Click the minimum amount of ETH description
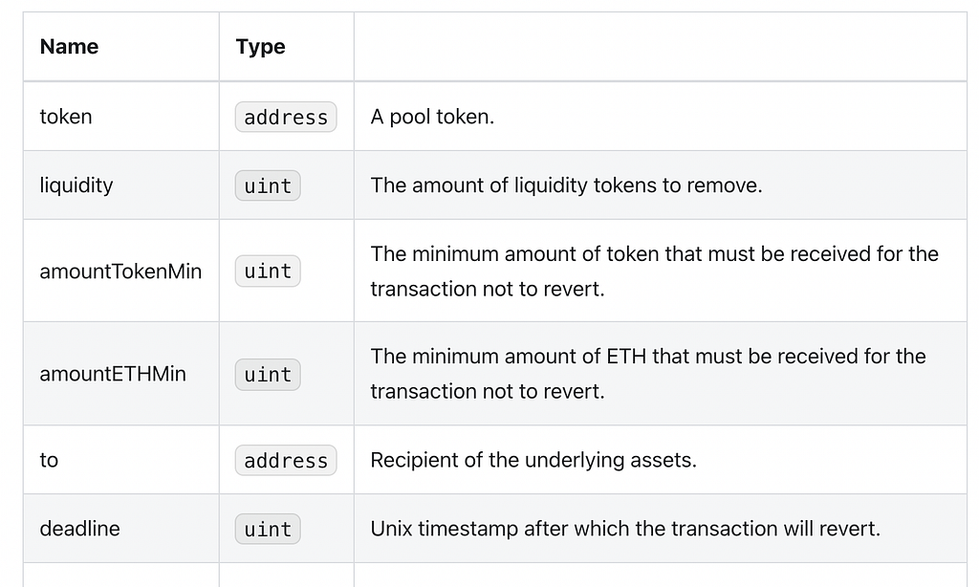This screenshot has width=979, height=587. click(x=648, y=374)
